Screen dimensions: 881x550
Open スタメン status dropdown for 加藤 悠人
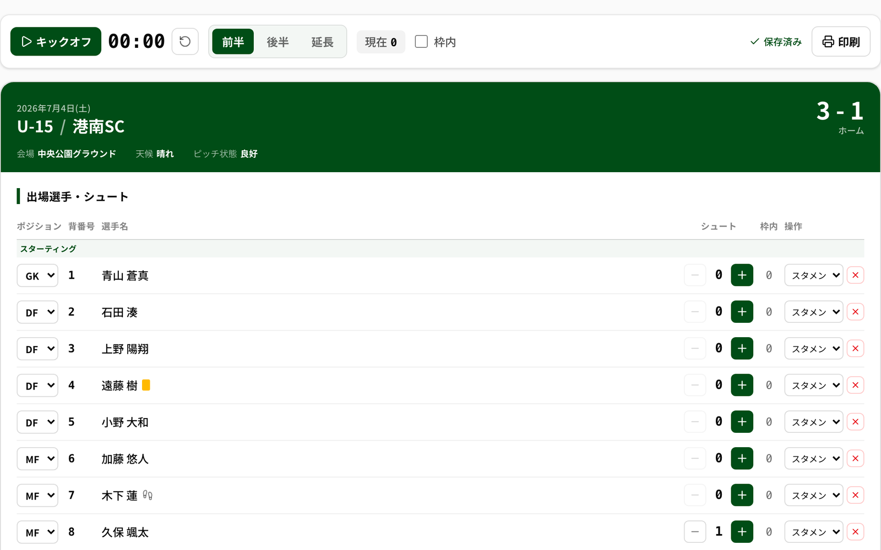click(814, 459)
